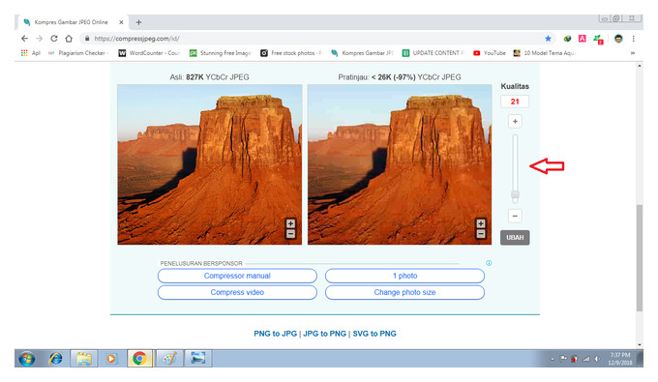This screenshot has width=658, height=382.
Task: Open a new browser tab
Action: point(138,22)
